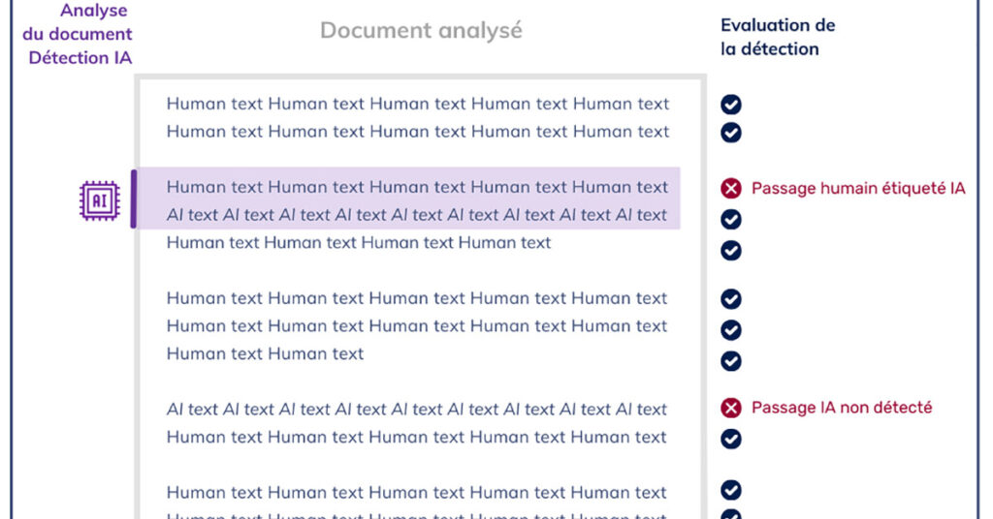
Task: Select the 'Evaluation de la détection' heading
Action: (778, 37)
